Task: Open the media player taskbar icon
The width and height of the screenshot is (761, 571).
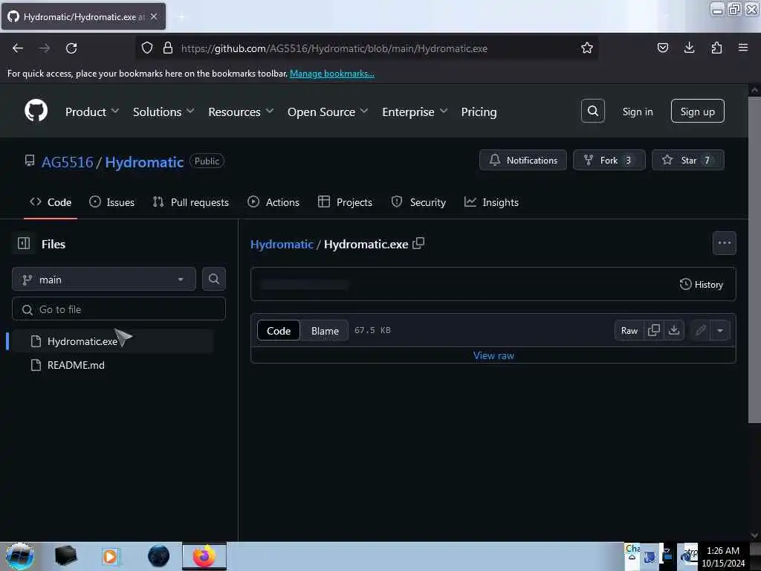Action: (110, 556)
